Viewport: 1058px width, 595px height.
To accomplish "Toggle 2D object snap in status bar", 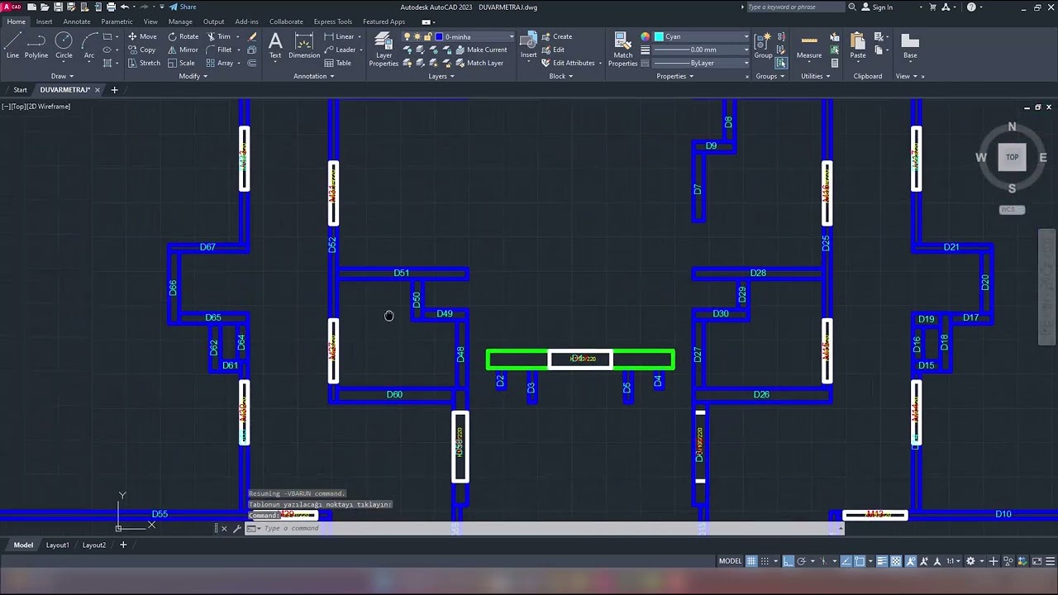I will point(860,561).
